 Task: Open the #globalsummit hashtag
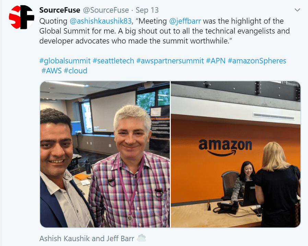[x=65, y=61]
